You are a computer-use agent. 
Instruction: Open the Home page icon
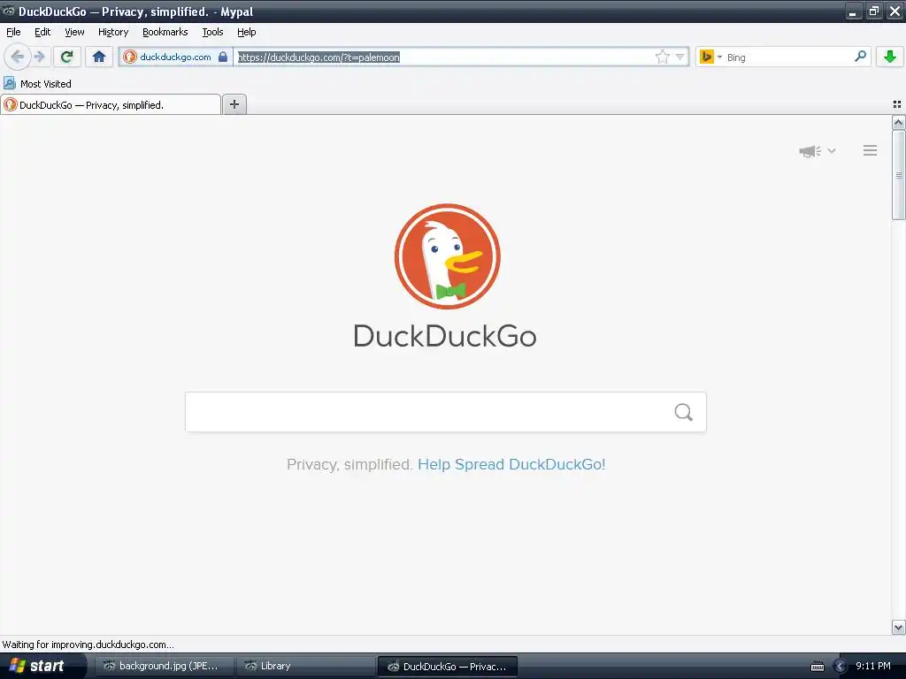tap(99, 57)
